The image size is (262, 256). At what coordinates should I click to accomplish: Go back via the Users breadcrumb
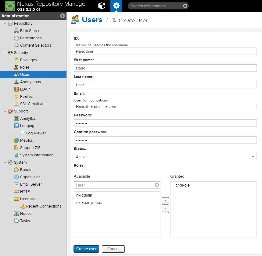click(x=92, y=20)
